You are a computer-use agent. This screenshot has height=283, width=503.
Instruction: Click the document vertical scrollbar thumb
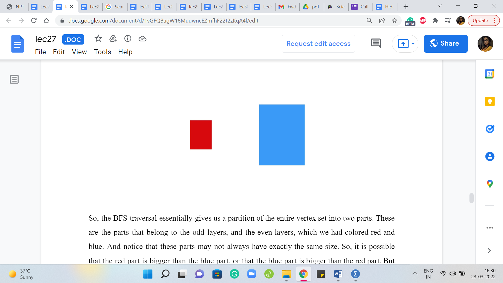(471, 198)
